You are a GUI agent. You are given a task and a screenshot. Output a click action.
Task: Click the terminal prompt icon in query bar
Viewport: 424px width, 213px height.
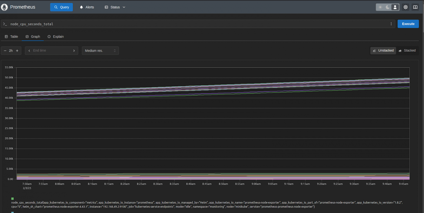pyautogui.click(x=5, y=24)
